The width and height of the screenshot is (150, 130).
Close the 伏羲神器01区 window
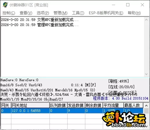click(142, 5)
